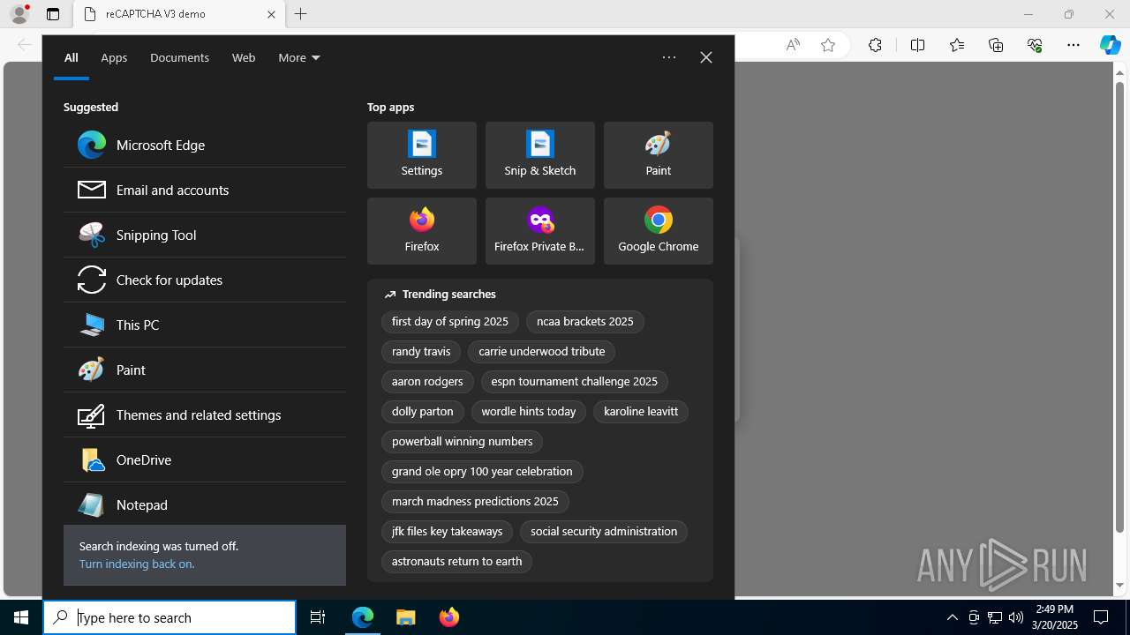Open Themes and related settings
This screenshot has width=1130, height=635.
click(x=205, y=415)
